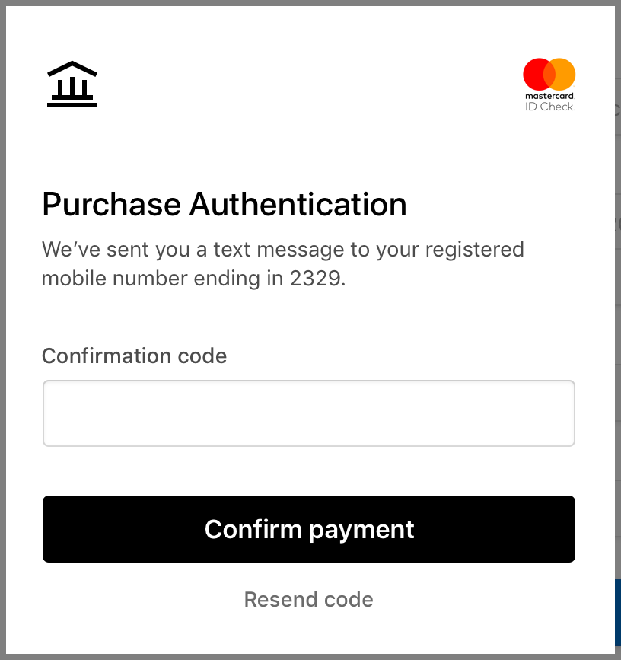Click the dimmed overlay left of the dialog
The height and width of the screenshot is (660, 621).
[x=2, y=330]
